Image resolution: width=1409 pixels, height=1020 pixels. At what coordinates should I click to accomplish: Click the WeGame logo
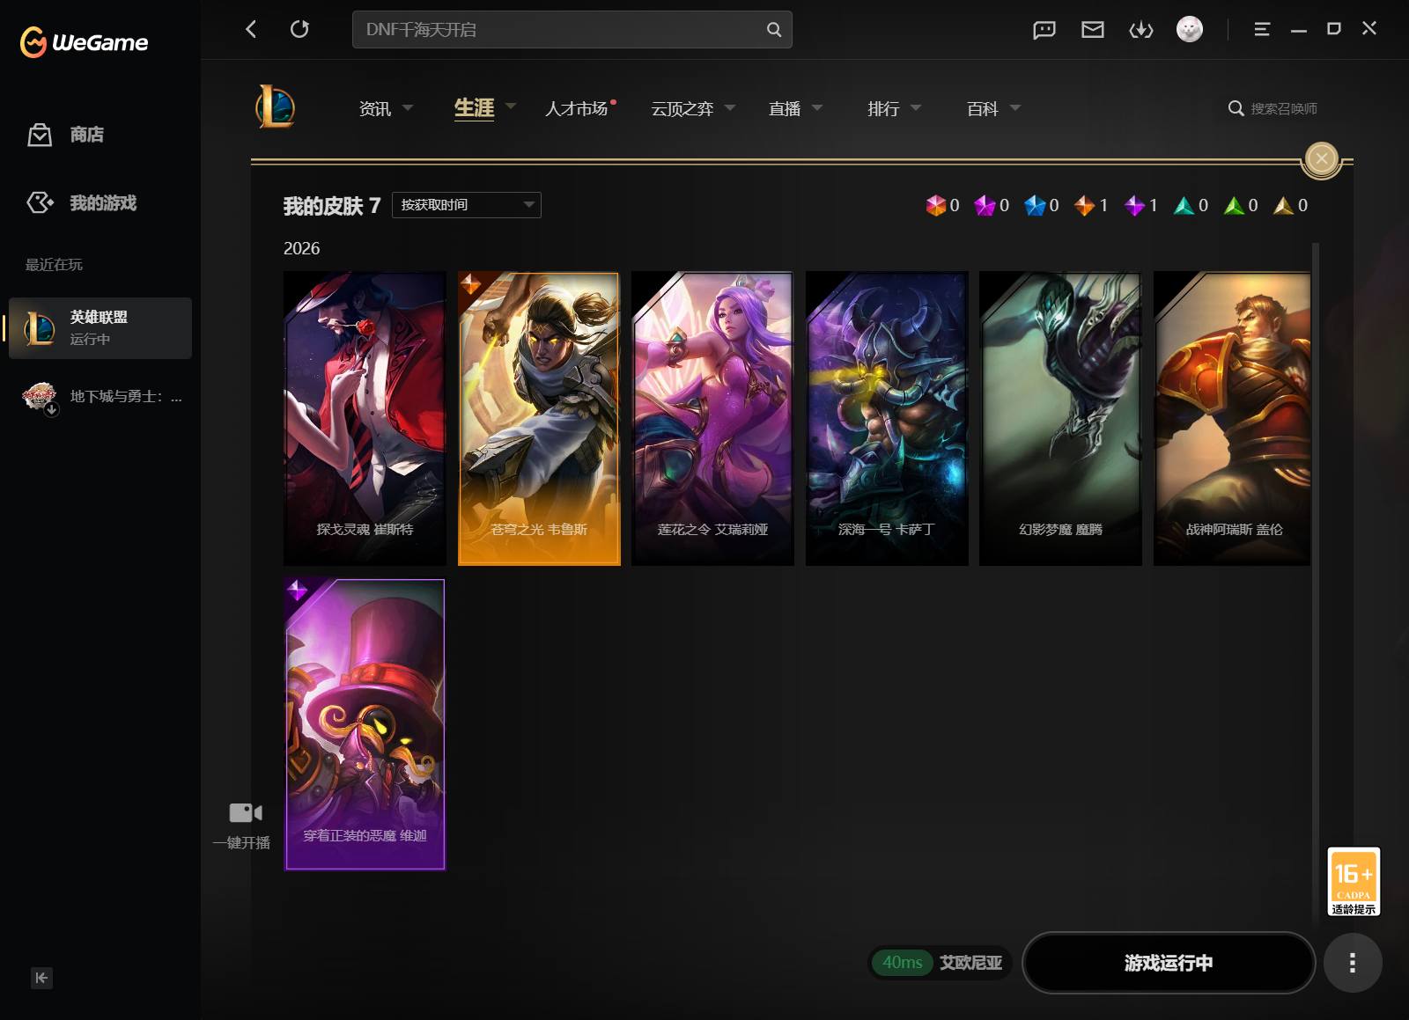click(85, 41)
